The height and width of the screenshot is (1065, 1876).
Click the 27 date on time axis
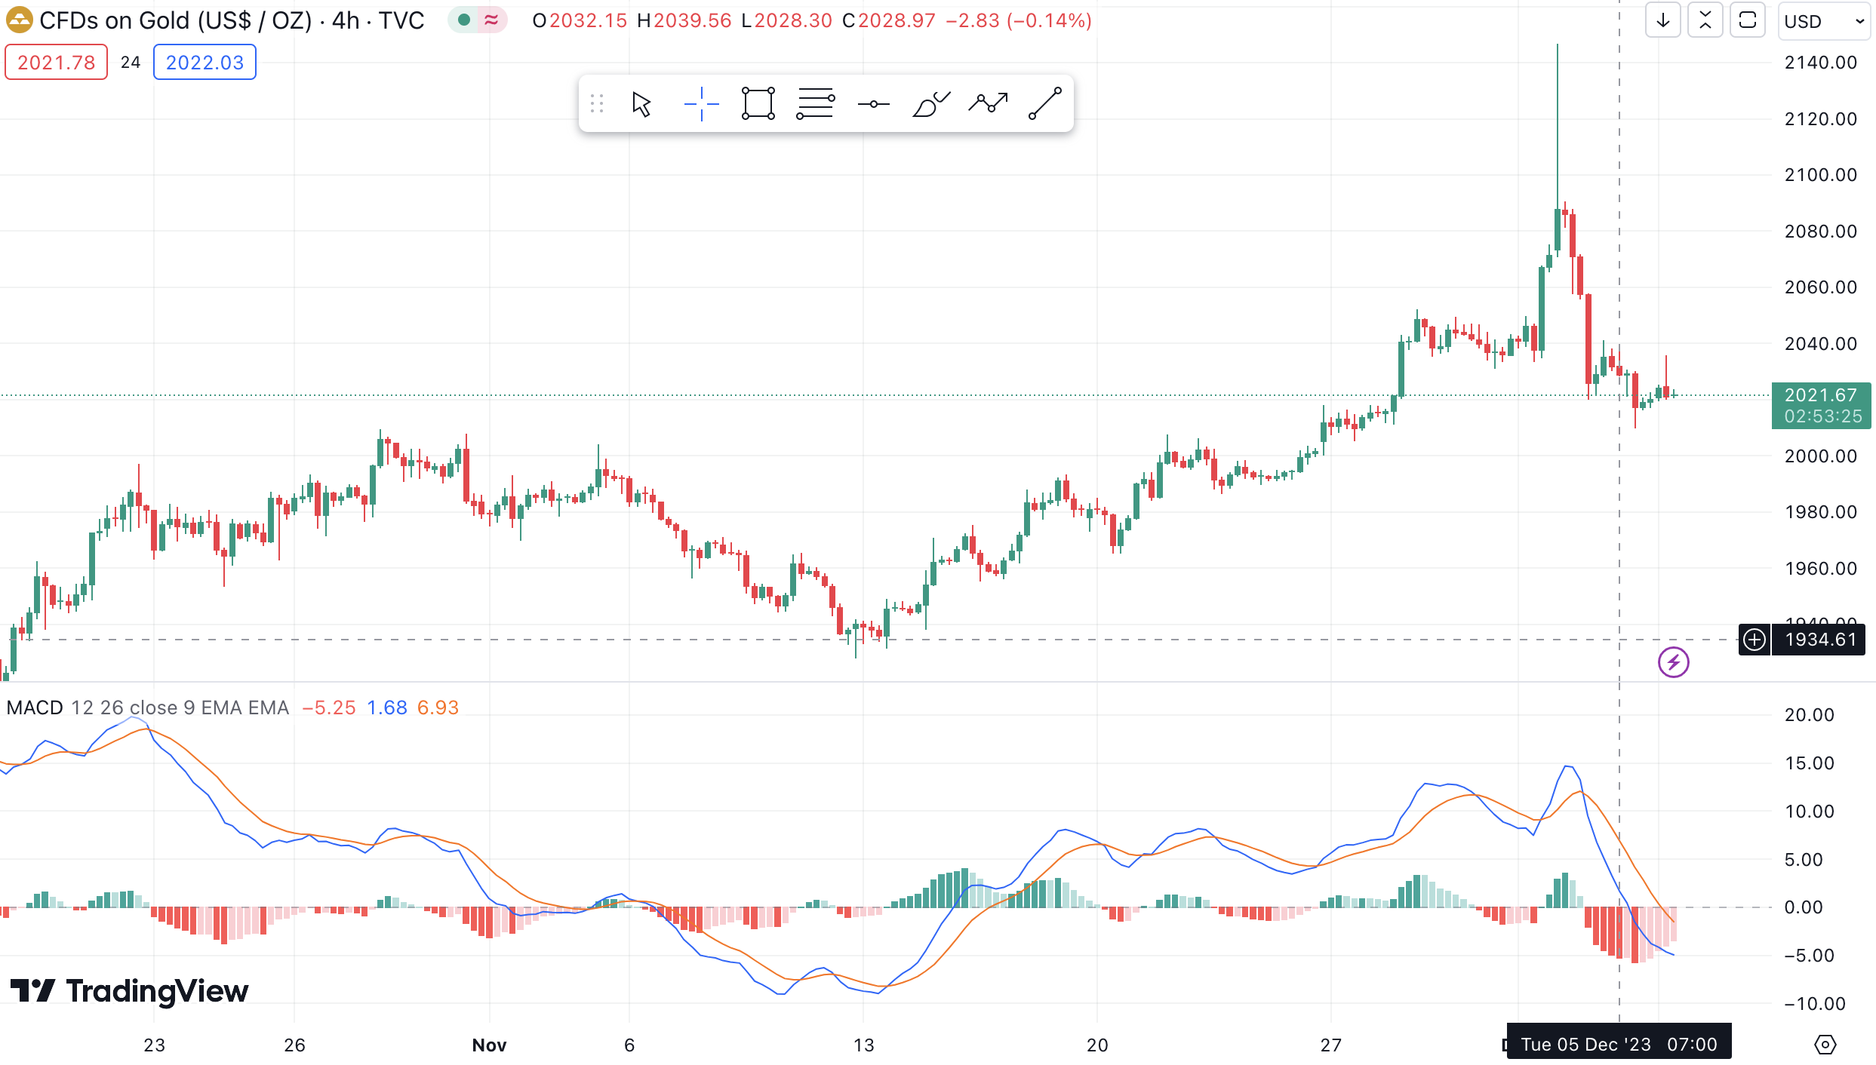[1331, 1045]
